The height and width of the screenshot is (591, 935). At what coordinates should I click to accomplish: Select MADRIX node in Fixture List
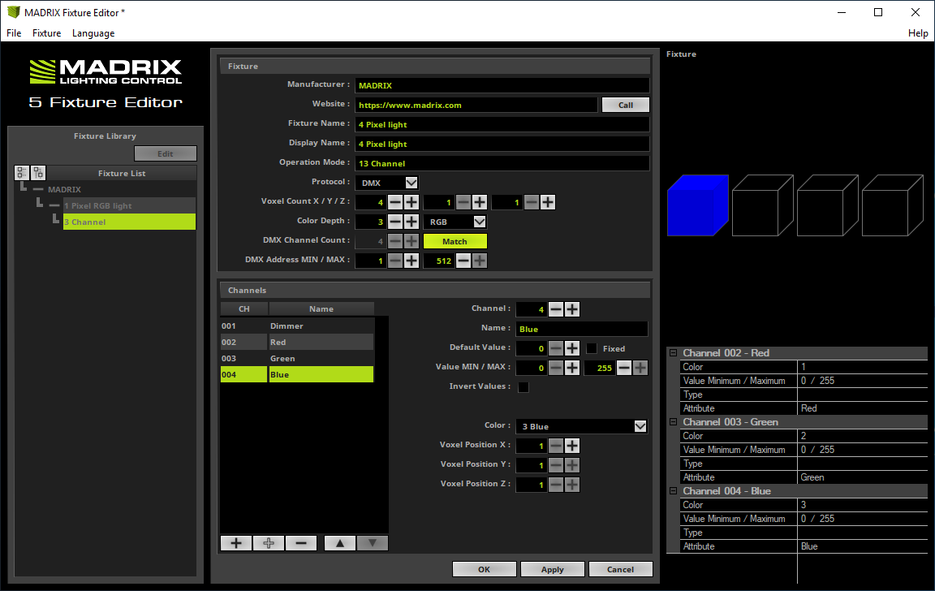tap(64, 190)
